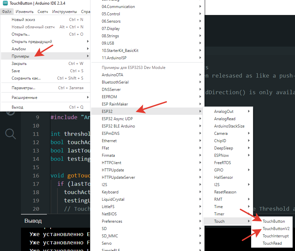Image resolution: width=295 pixels, height=251 pixels.
Task: Select Сохранить как... entry
Action: tap(46, 78)
